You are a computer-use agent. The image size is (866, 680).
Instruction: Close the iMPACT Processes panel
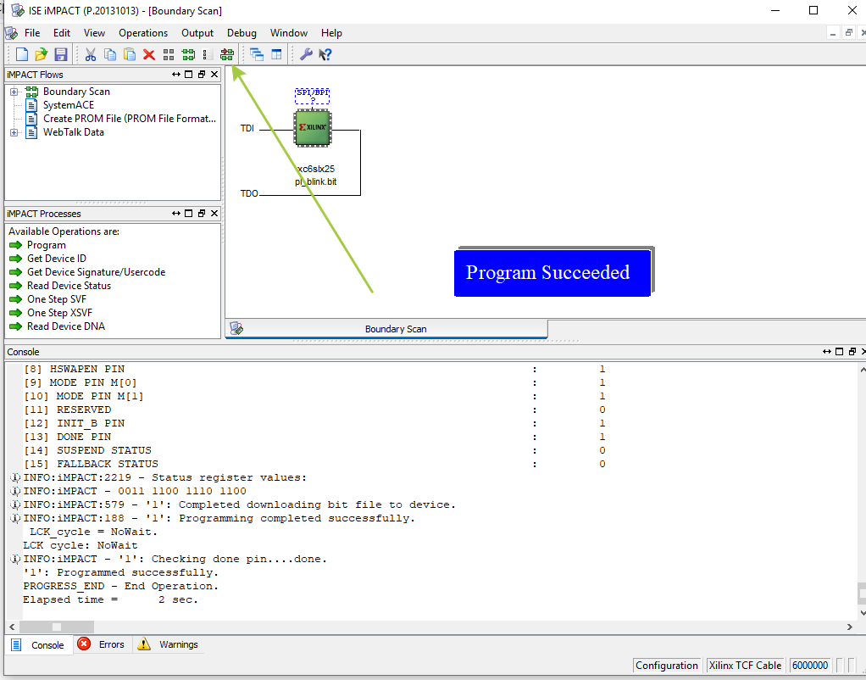214,214
